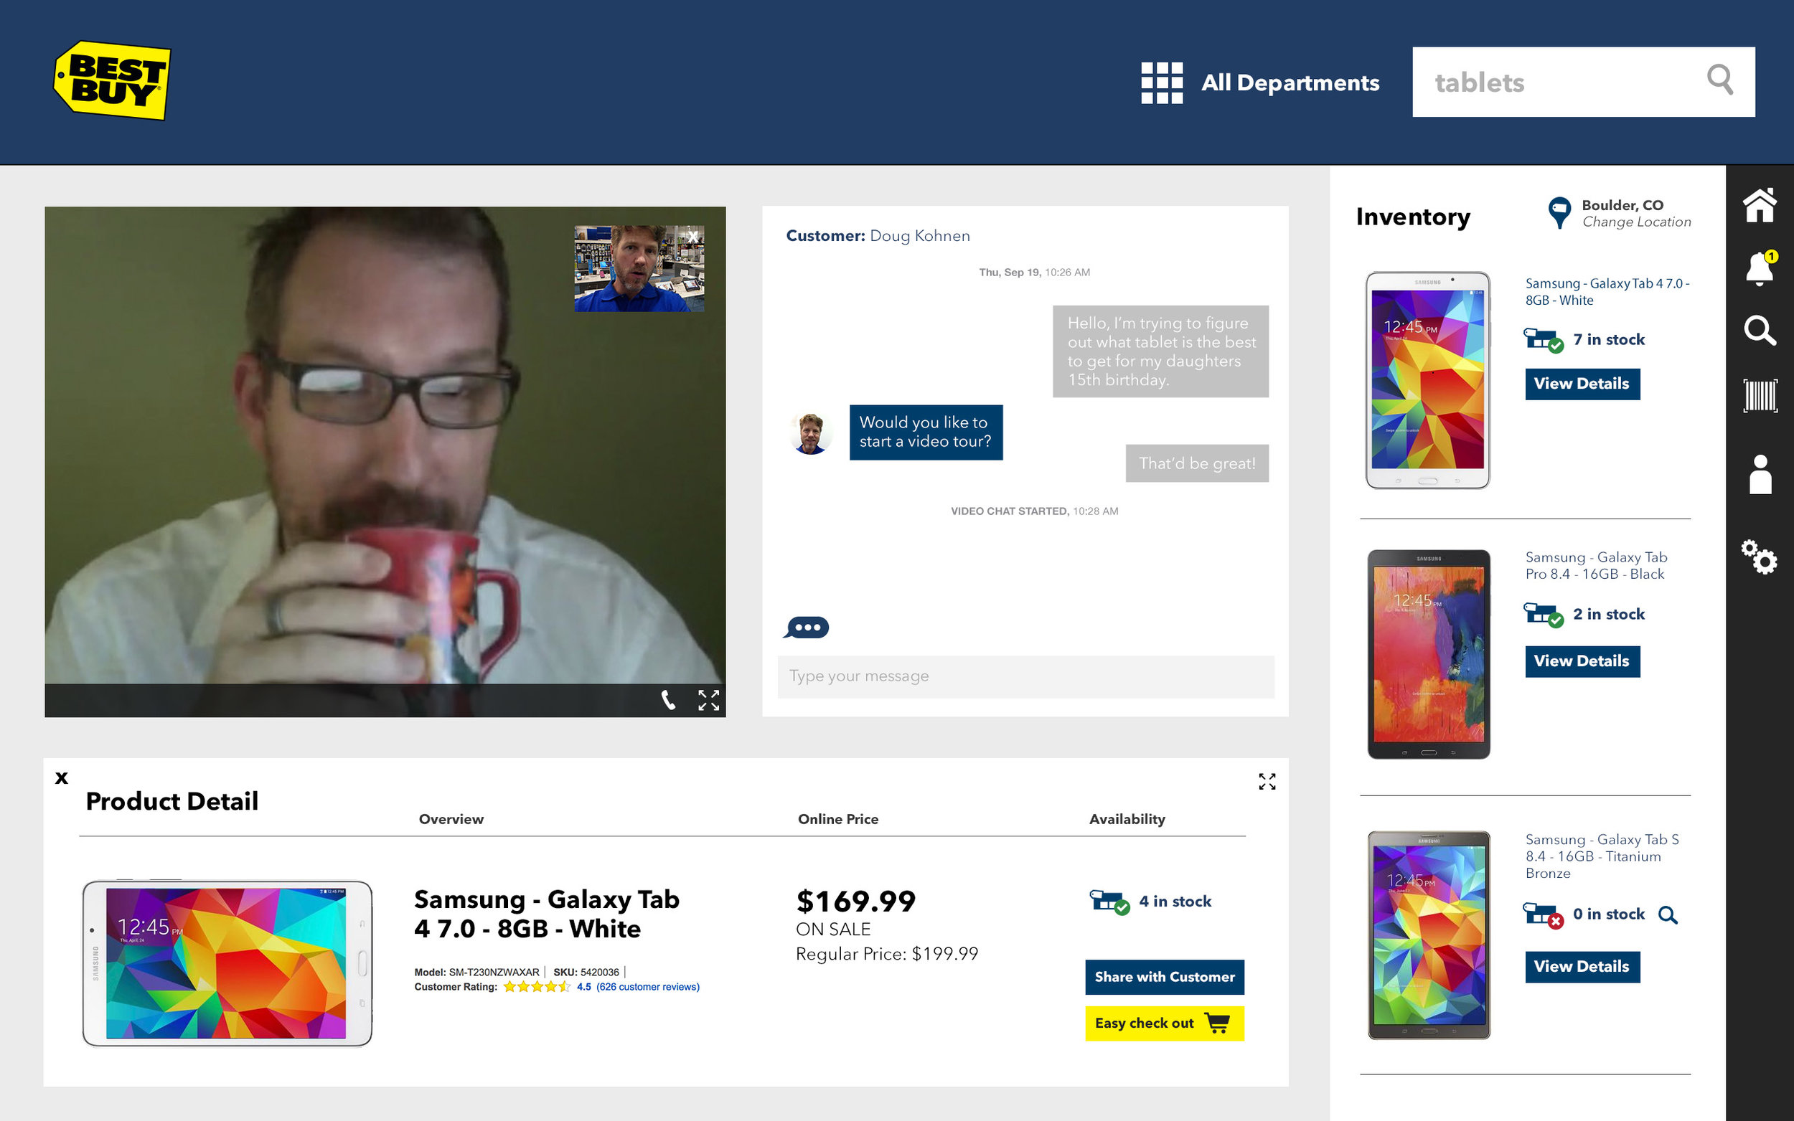Click the Model: SM-T230NZWAXAR text
The width and height of the screenshot is (1794, 1121).
coord(477,972)
